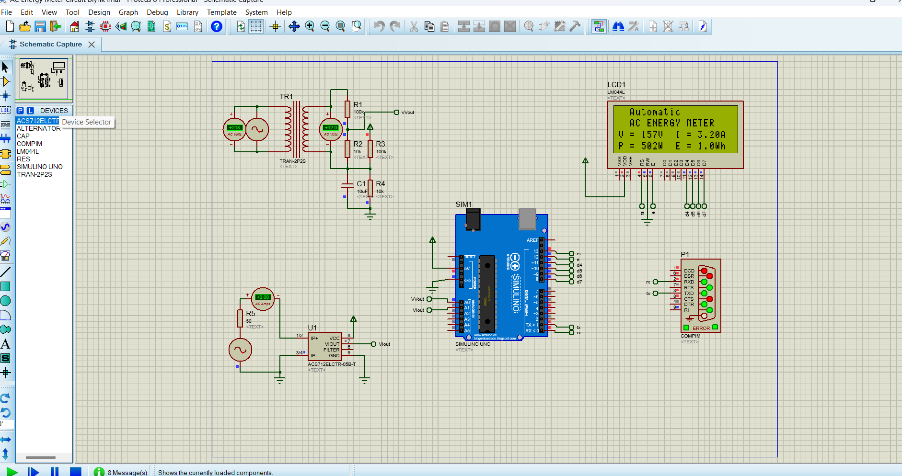
Task: Open PCB Layout from the toolbar
Action: (x=105, y=27)
